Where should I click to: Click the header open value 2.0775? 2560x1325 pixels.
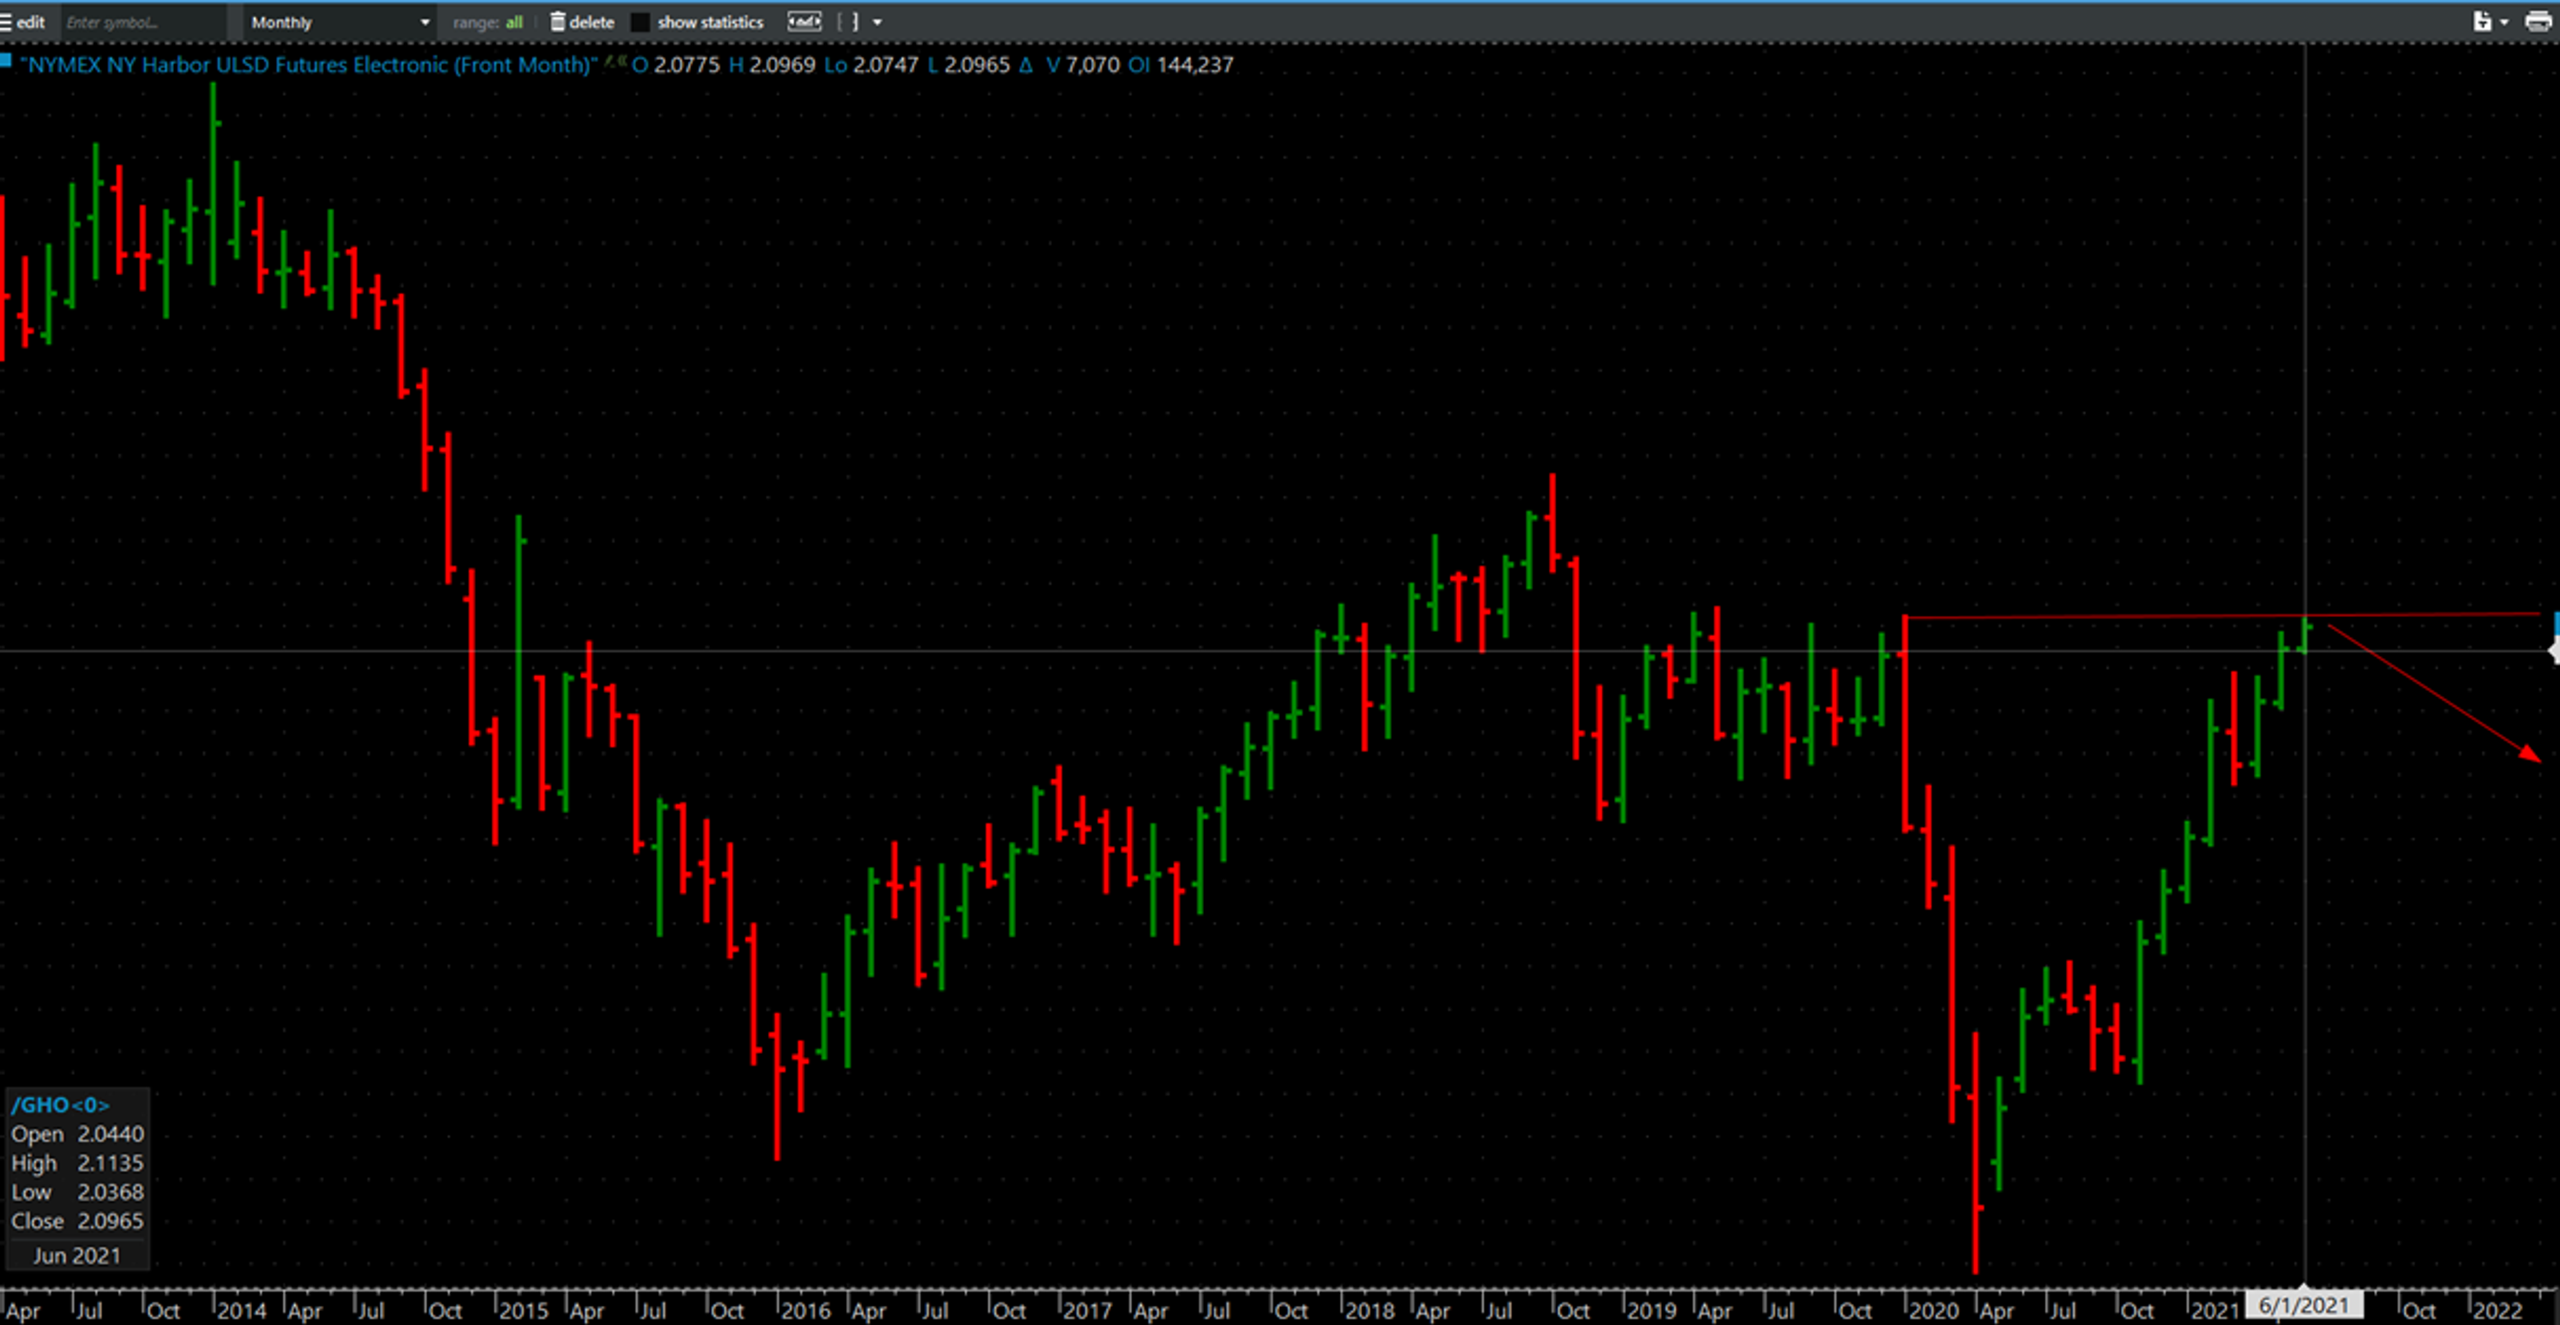(687, 65)
